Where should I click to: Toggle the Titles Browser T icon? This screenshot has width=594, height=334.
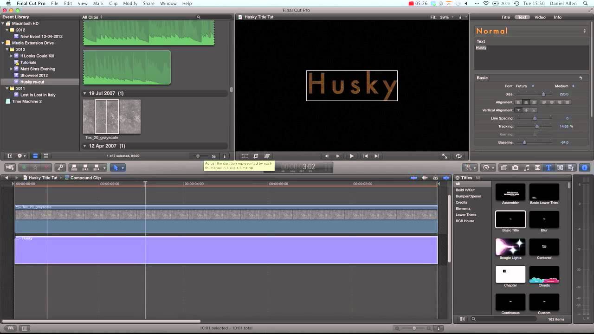(549, 167)
